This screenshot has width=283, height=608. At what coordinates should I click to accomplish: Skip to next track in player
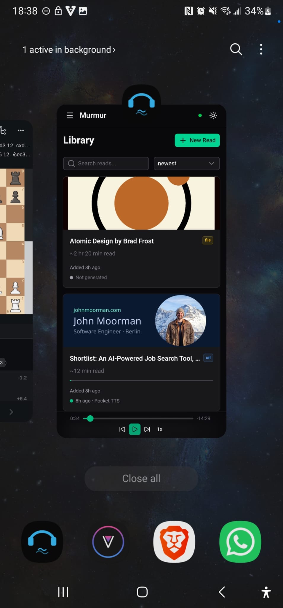147,429
